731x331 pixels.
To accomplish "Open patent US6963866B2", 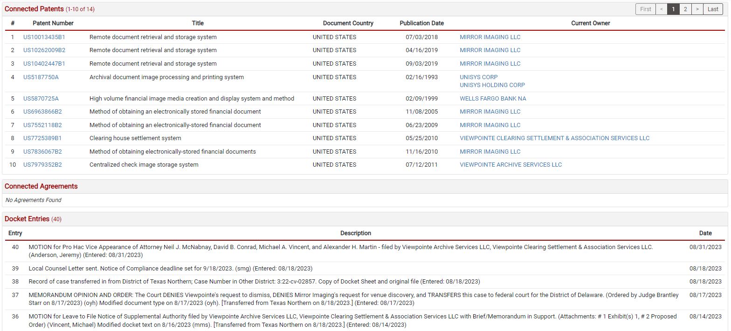I will pos(42,112).
